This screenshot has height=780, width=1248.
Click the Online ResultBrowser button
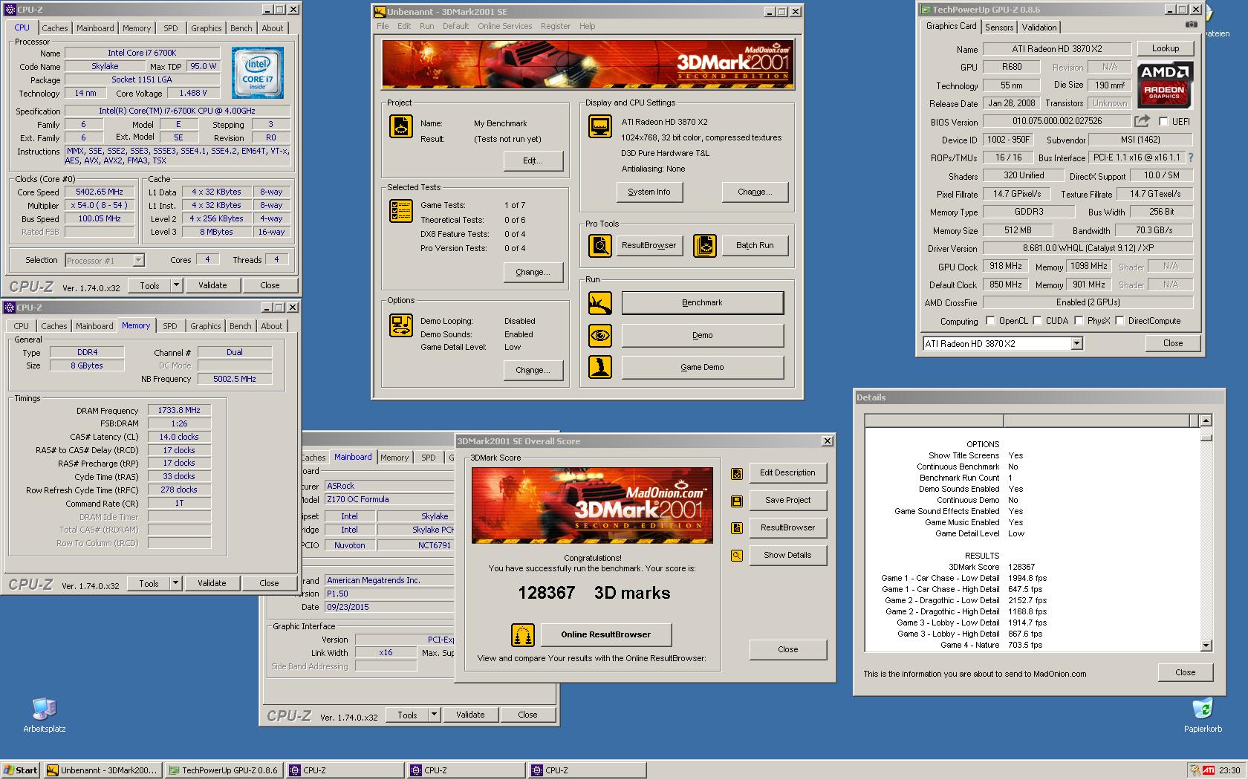pyautogui.click(x=605, y=635)
